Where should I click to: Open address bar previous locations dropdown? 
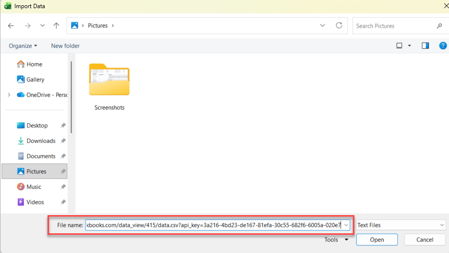pos(322,25)
